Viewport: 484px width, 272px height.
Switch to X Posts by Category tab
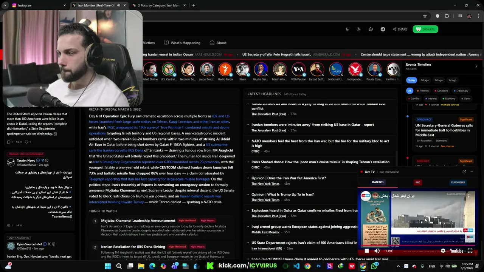click(x=158, y=5)
